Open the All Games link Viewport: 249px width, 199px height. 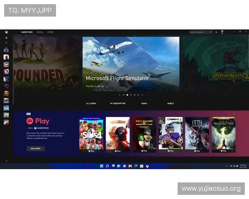tap(91, 103)
